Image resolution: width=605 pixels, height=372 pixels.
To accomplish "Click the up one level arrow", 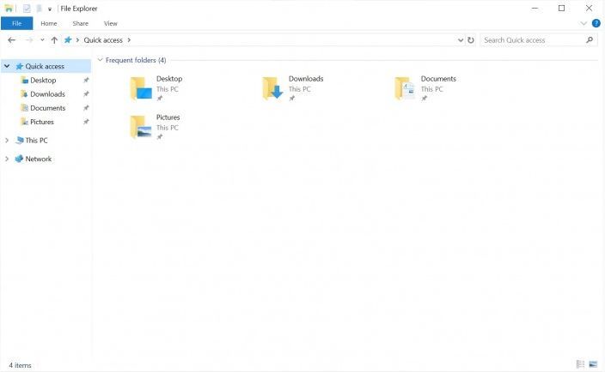I will [54, 40].
